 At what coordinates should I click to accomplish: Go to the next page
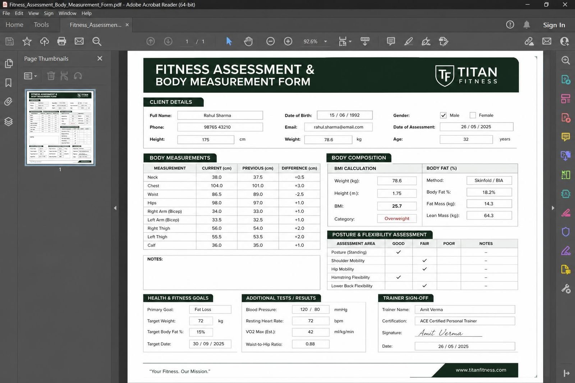168,41
